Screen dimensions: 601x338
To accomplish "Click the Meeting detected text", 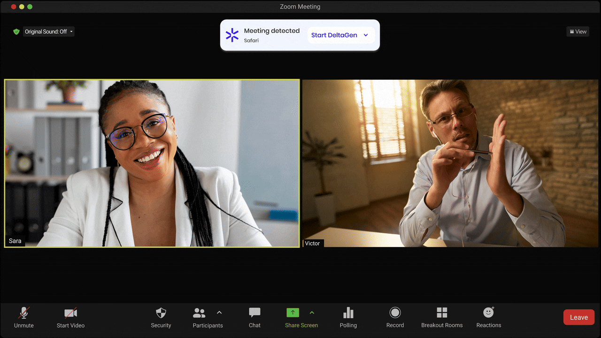I will pos(271,31).
